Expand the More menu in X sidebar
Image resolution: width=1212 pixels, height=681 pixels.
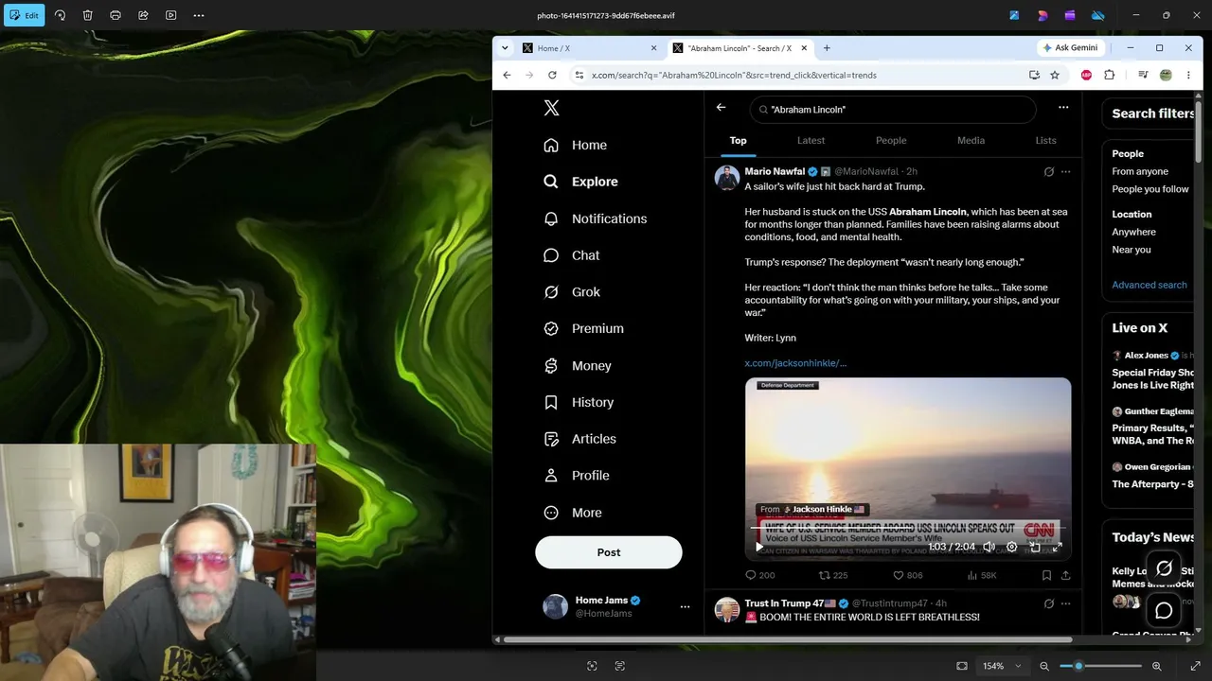pos(573,513)
